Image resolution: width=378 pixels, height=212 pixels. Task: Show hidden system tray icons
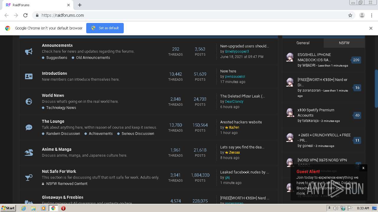pyautogui.click(x=329, y=208)
